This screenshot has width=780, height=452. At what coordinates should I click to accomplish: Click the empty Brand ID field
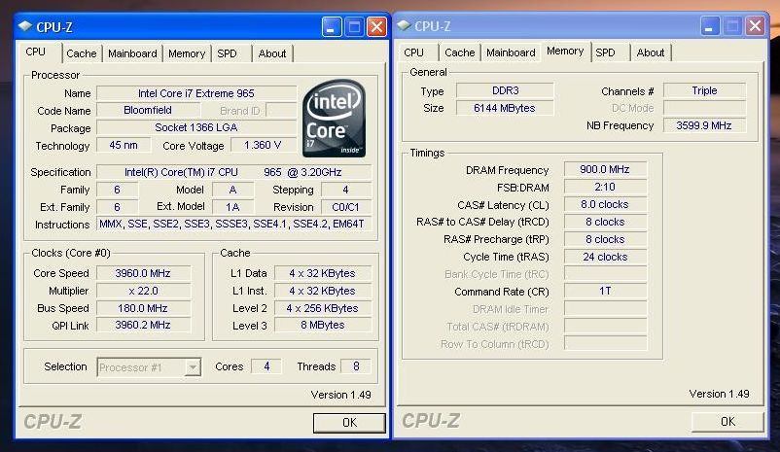pos(281,111)
